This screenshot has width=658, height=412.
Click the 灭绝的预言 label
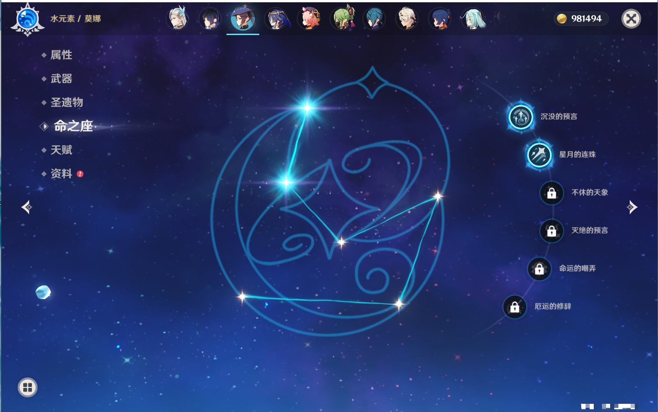coord(590,230)
